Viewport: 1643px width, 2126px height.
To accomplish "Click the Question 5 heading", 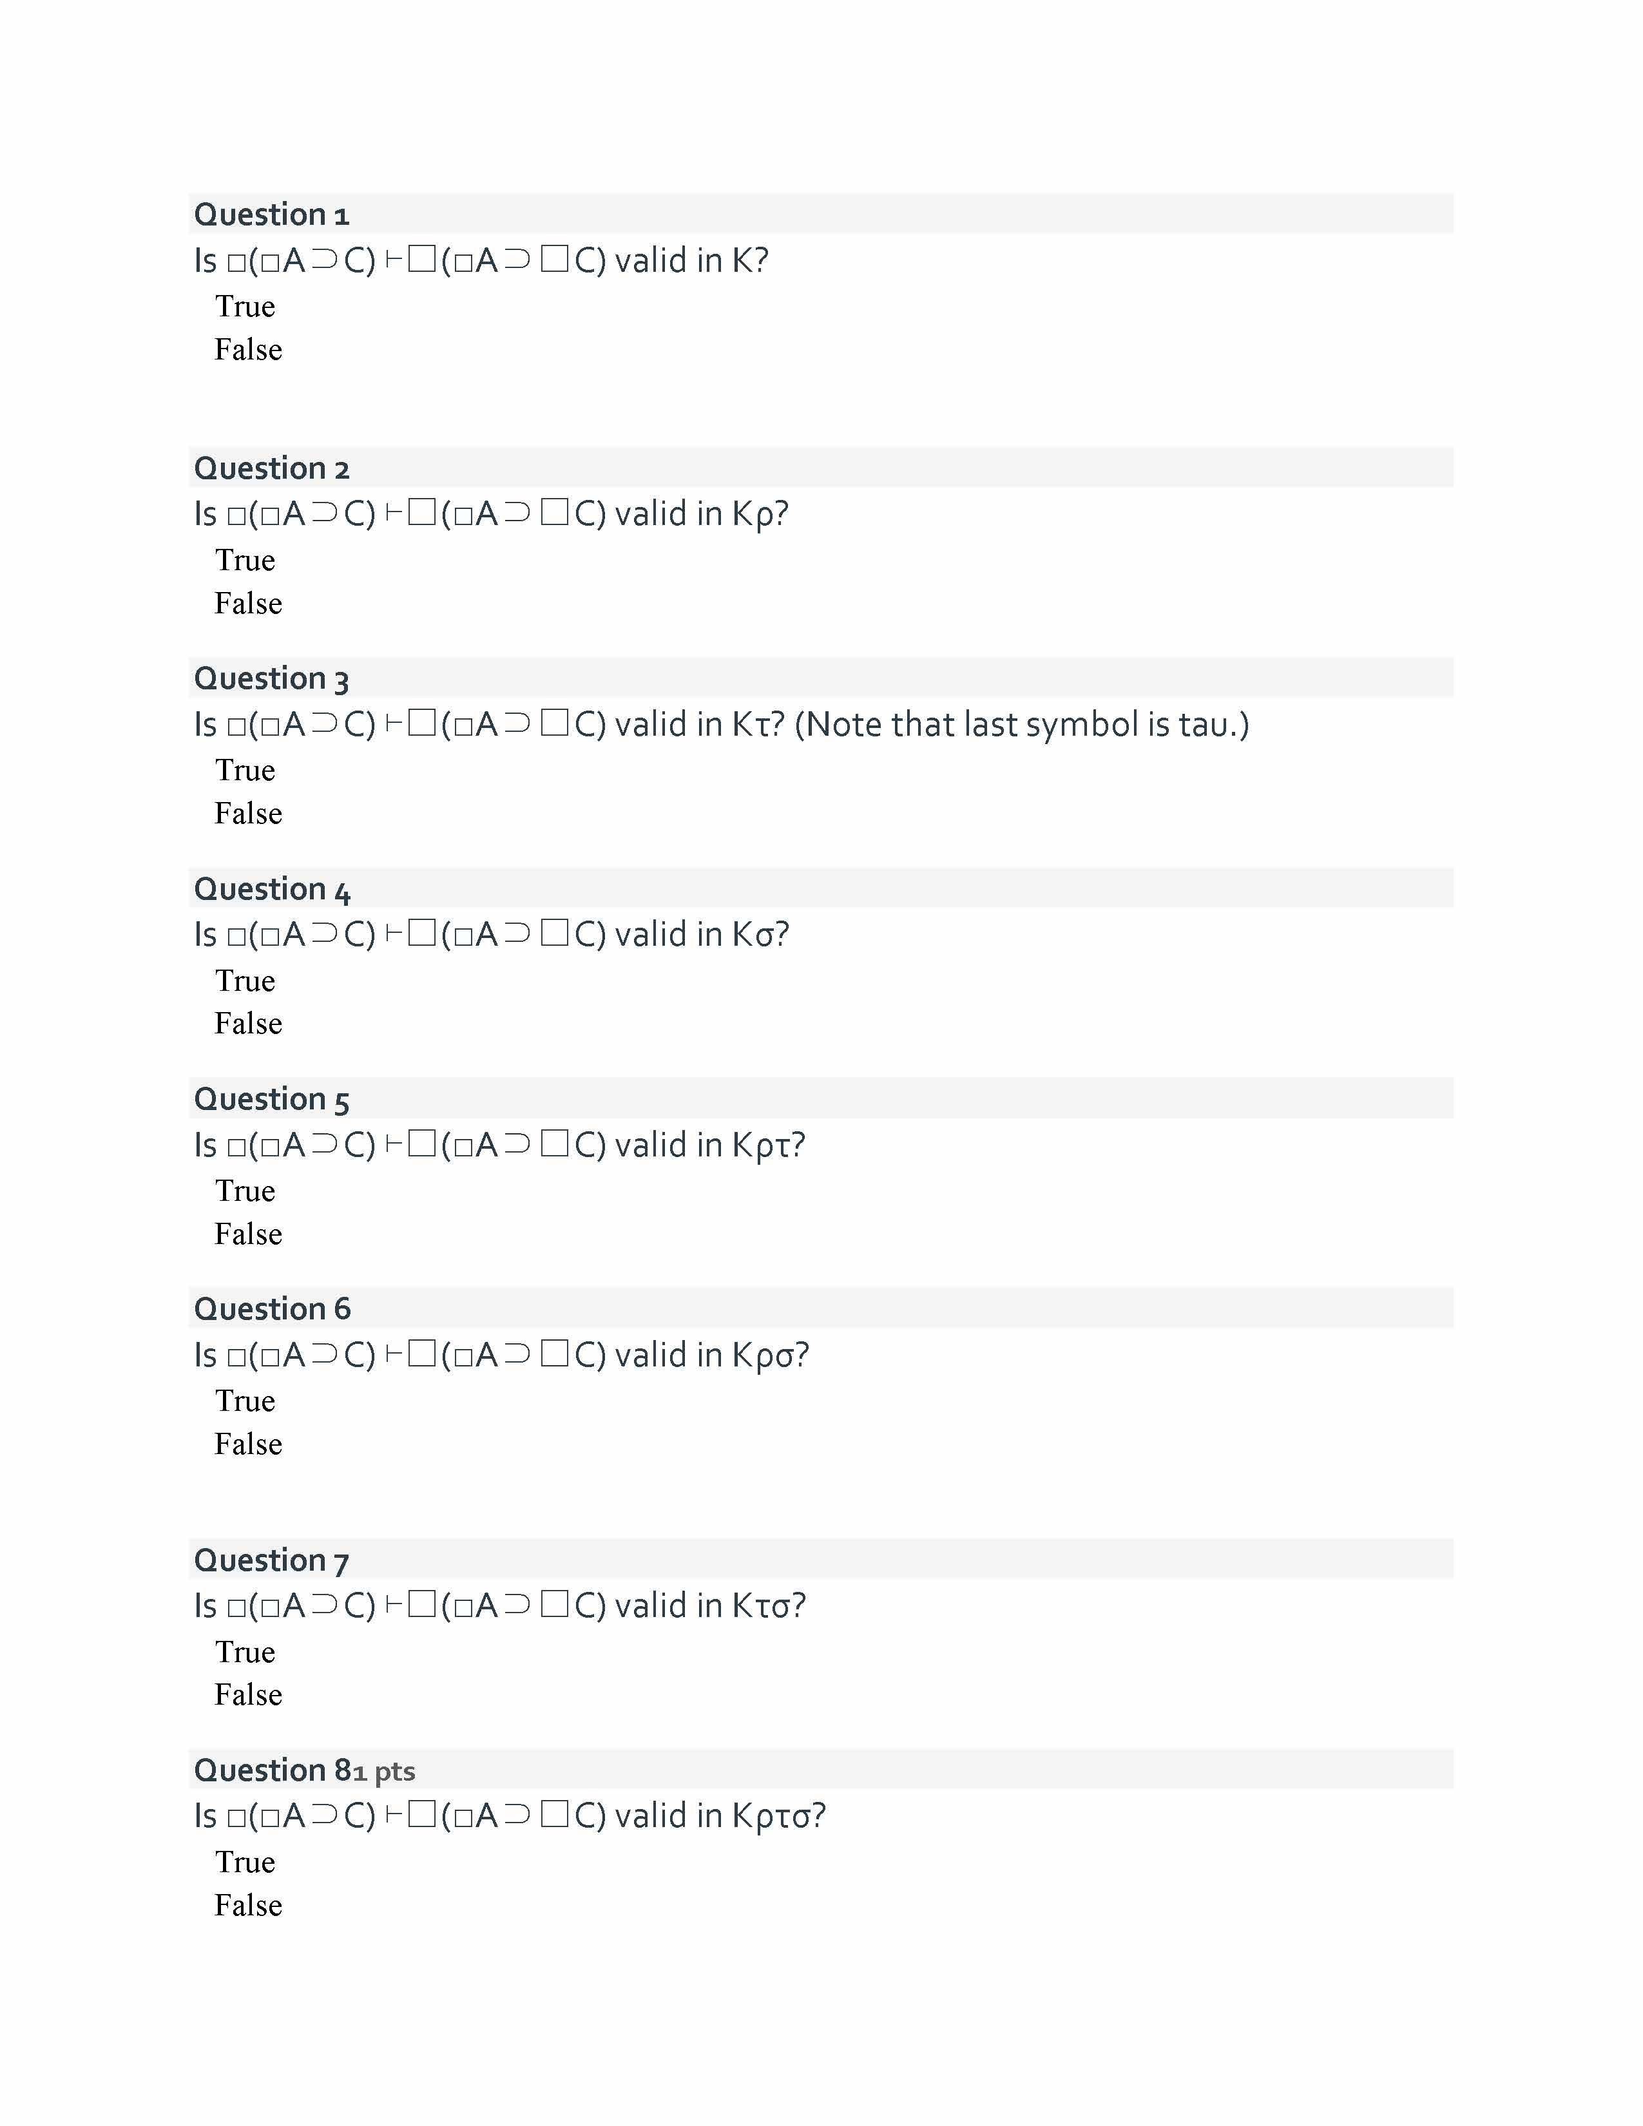I will click(x=271, y=1099).
